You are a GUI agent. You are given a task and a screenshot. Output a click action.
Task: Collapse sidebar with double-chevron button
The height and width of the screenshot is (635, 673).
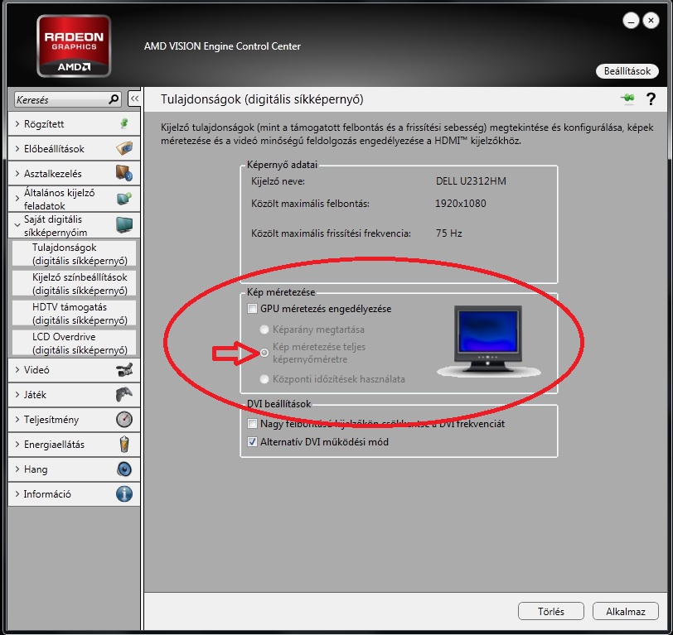coord(134,99)
